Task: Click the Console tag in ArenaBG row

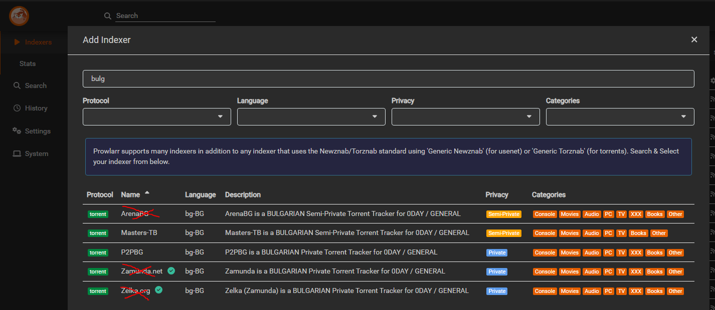Action: click(545, 214)
